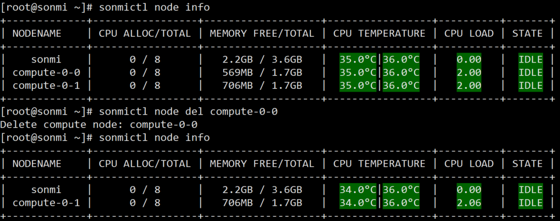Screen dimensions: 560x221
Task: Click the CPU TEMPERATURE header in the second table
Action: tap(380, 163)
